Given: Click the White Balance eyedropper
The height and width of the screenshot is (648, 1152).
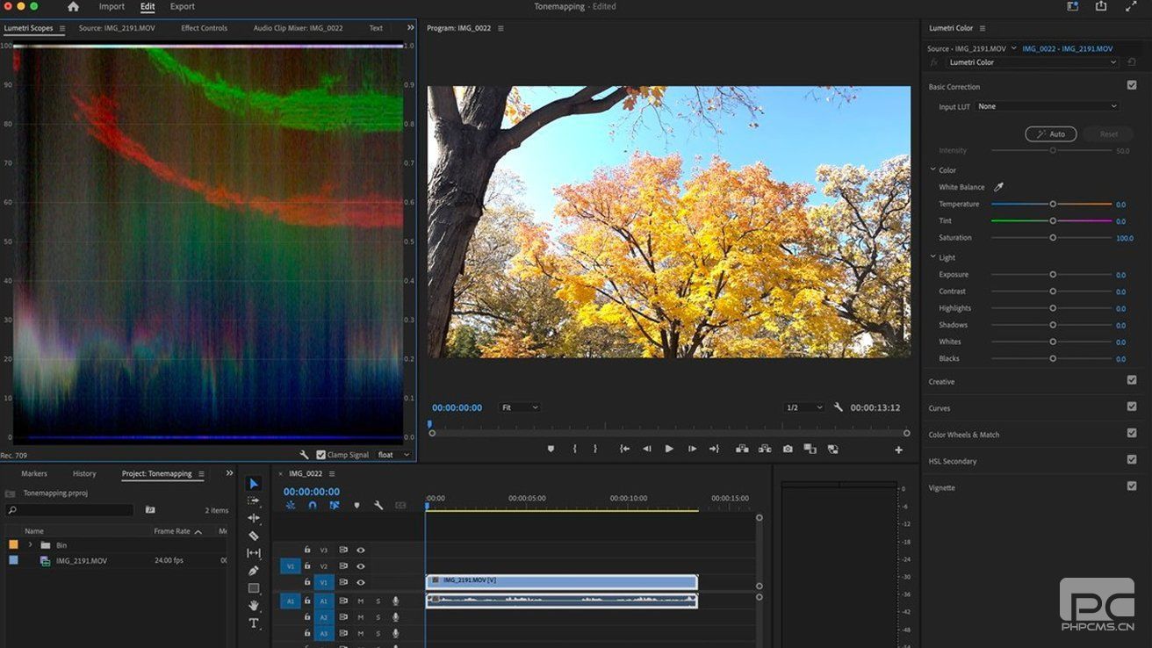Looking at the screenshot, I should 998,187.
